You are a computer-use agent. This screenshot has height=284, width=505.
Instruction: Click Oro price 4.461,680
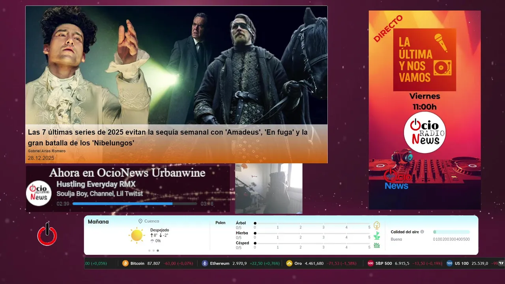coord(314,263)
